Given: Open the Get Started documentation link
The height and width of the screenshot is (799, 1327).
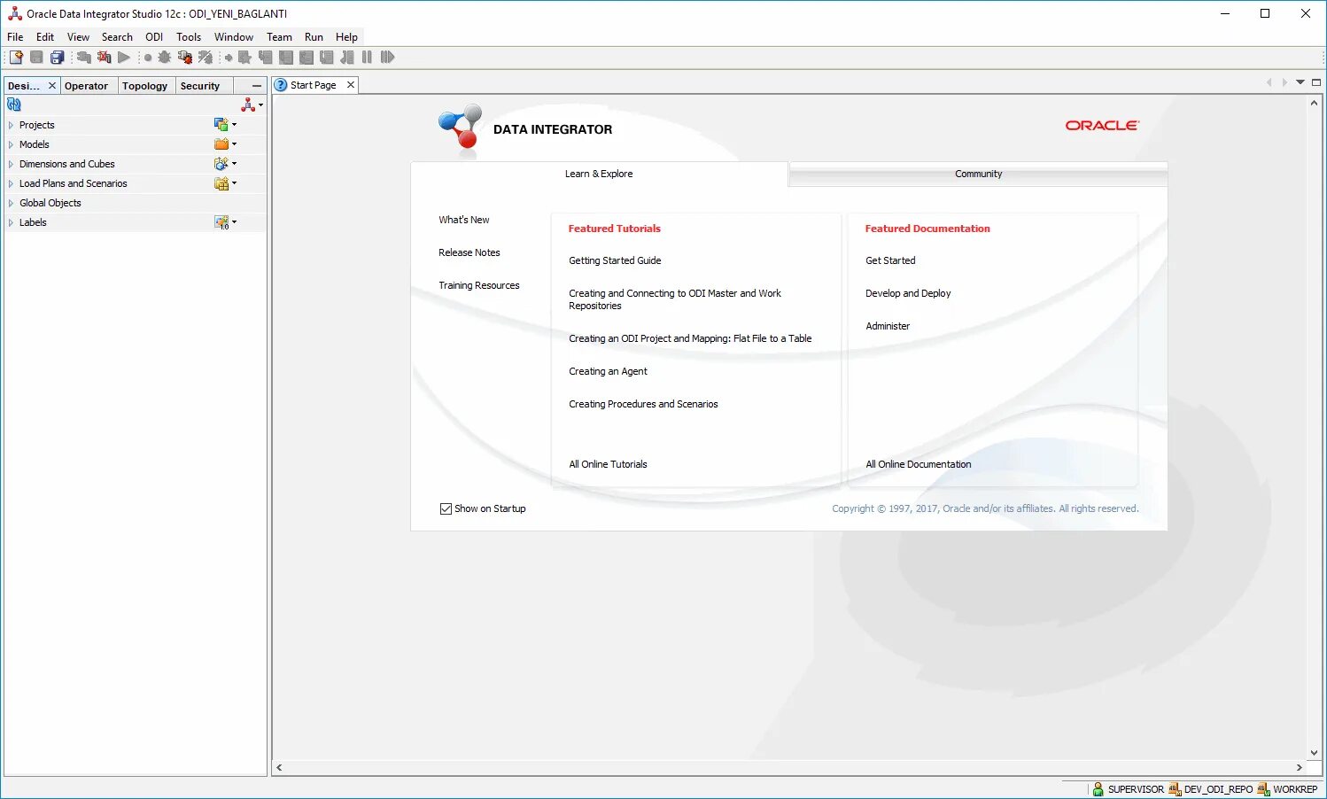Looking at the screenshot, I should 890,260.
